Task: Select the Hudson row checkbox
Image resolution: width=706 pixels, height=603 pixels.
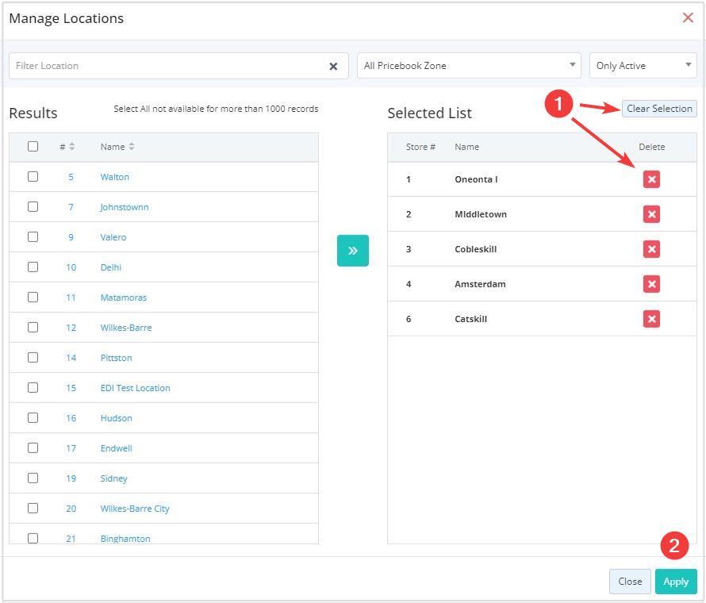Action: 33,417
